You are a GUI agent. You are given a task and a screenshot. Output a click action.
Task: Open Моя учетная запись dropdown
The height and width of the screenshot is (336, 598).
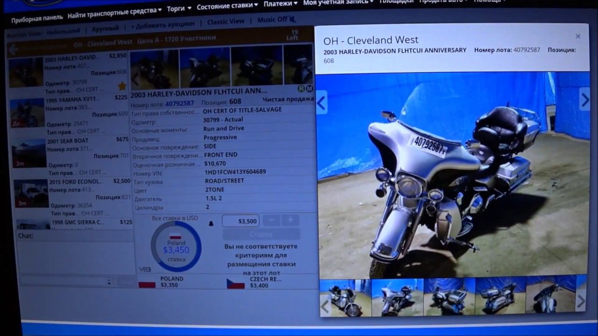click(338, 2)
